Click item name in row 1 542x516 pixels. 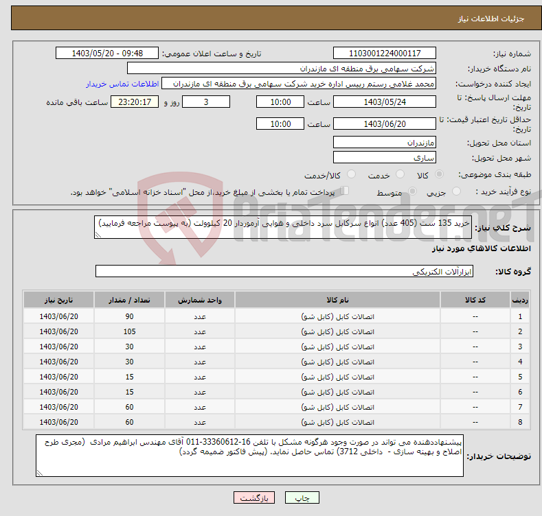337,316
